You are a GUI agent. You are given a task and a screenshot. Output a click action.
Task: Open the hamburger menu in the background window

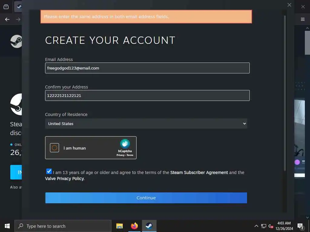[x=302, y=19]
